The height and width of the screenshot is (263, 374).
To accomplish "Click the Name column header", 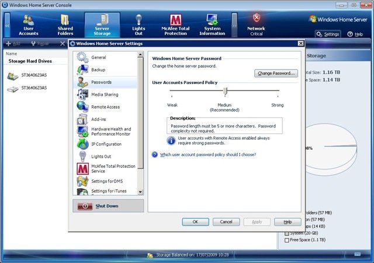I will 12,54.
